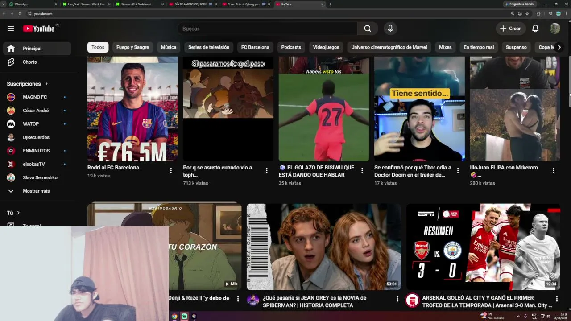The width and height of the screenshot is (571, 321).
Task: Select the Videojuegos chip
Action: 326,47
